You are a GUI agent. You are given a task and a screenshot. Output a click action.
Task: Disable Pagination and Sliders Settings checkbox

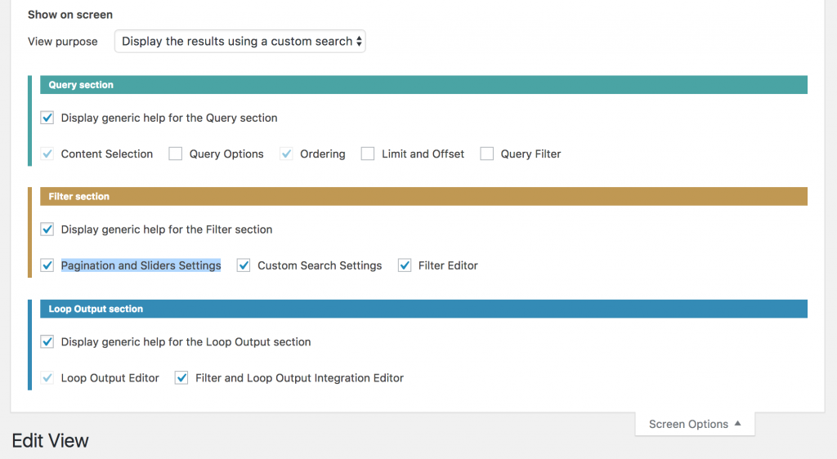coord(47,265)
